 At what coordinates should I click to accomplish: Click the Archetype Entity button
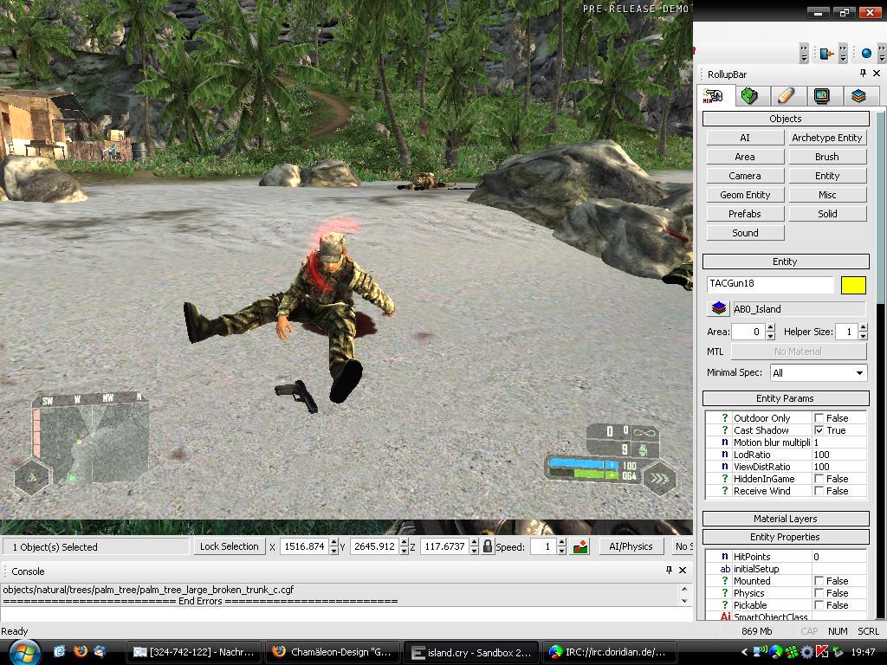click(827, 138)
